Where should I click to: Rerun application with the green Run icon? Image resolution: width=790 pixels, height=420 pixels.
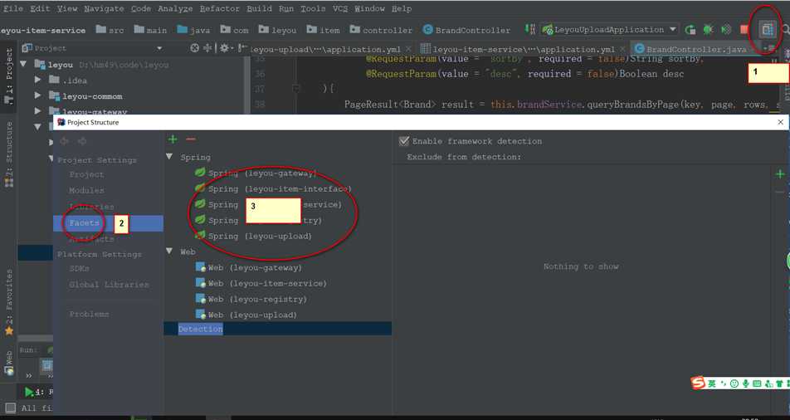tap(690, 30)
